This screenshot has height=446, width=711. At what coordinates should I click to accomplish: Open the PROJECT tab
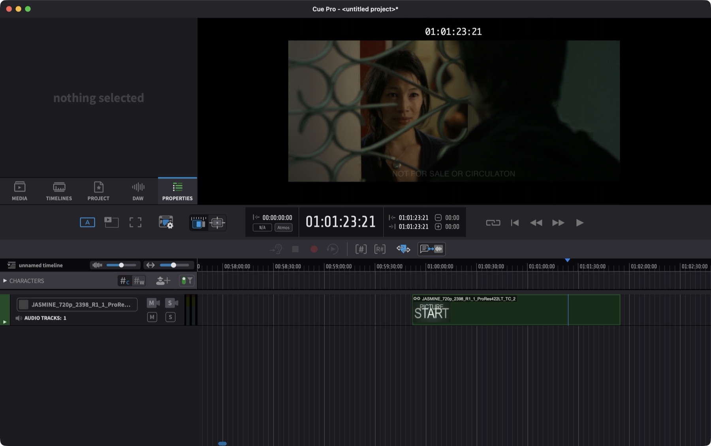pyautogui.click(x=98, y=191)
